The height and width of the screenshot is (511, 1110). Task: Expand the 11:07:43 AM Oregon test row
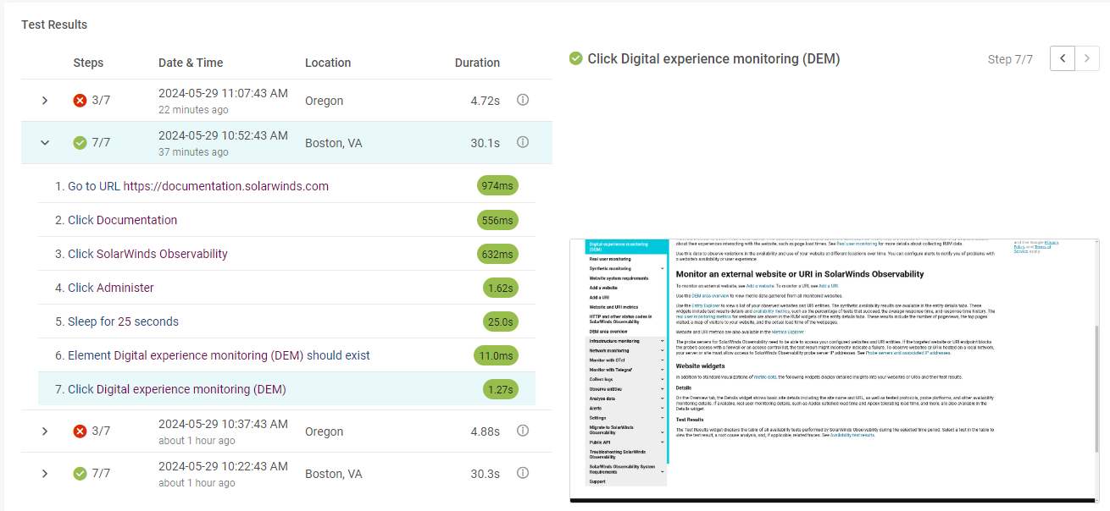(x=46, y=101)
